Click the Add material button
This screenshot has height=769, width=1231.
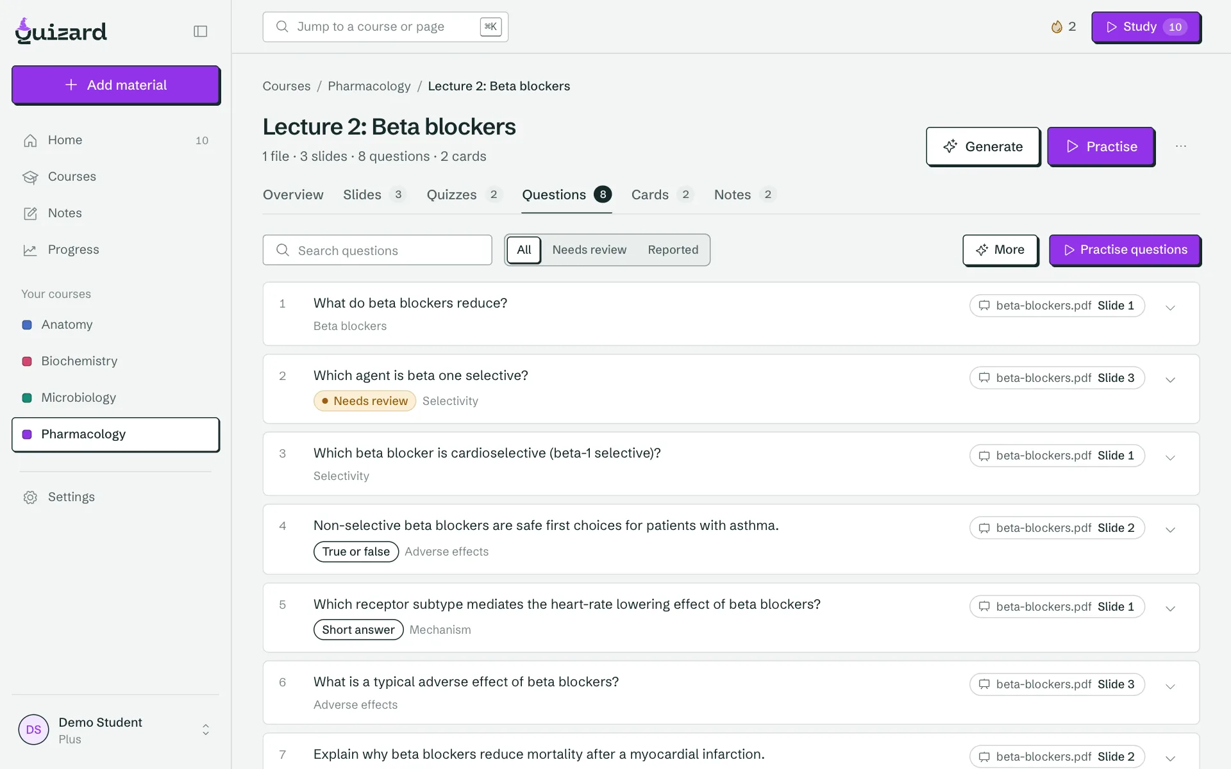click(115, 85)
